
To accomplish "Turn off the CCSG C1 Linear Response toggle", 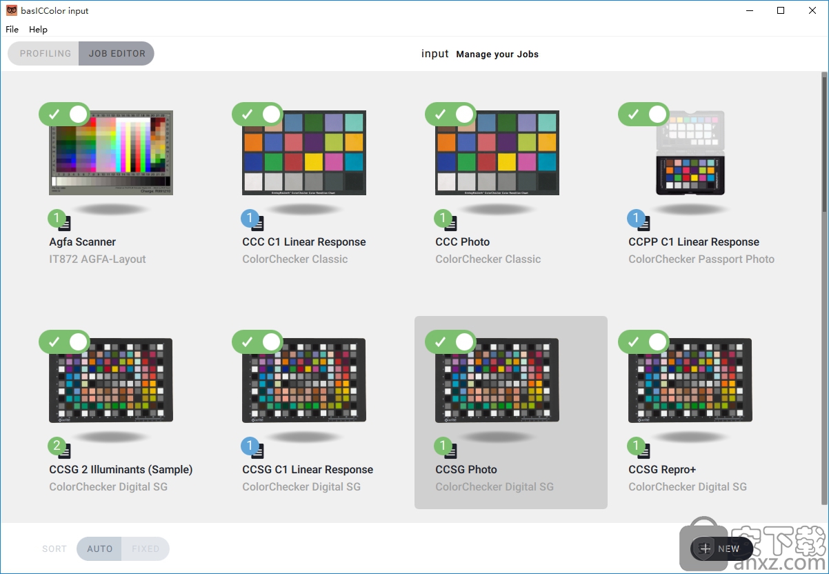I will (258, 342).
